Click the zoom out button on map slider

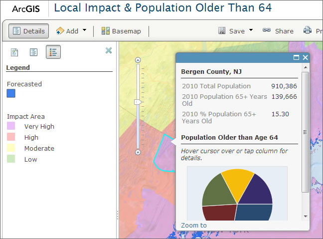(138, 152)
